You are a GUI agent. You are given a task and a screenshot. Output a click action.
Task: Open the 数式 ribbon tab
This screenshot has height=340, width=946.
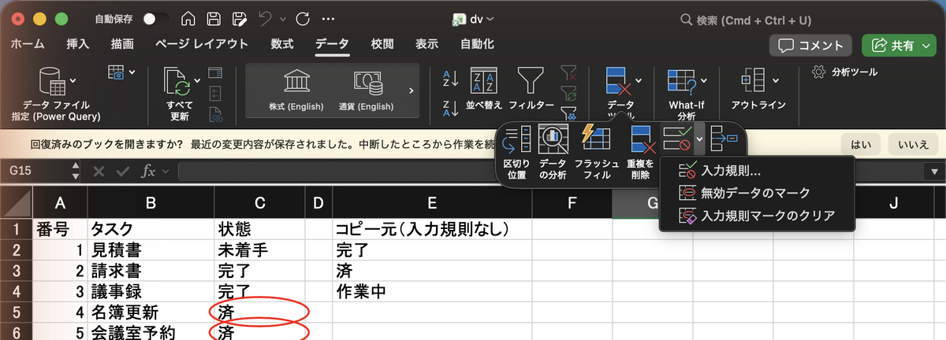[x=281, y=44]
